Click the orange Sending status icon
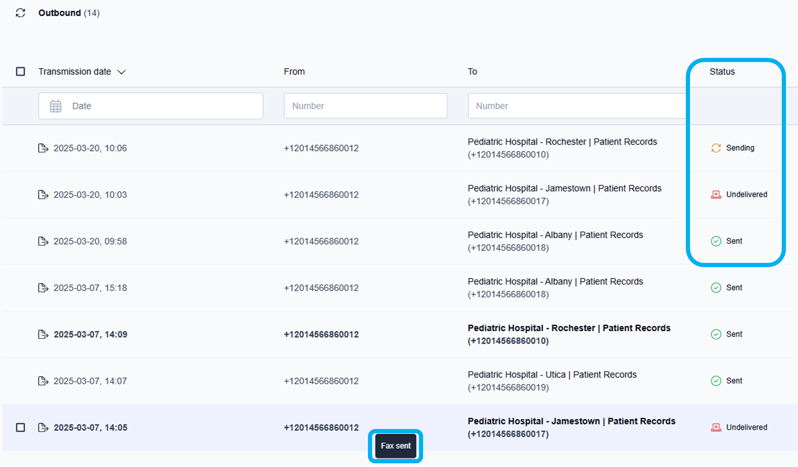Screen dimensions: 798x467 tap(716, 148)
